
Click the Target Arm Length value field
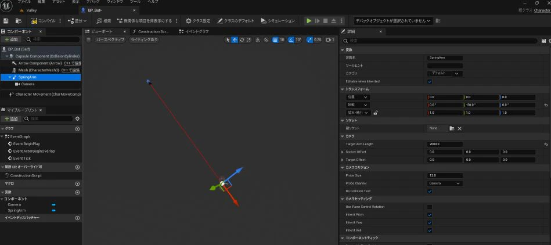point(445,144)
